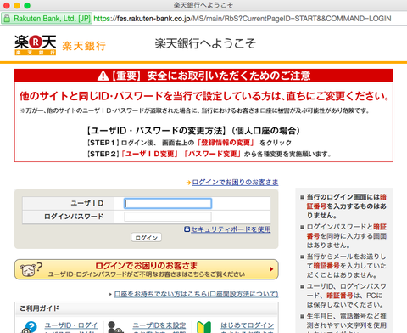407x333 pixels.
Task: Click the blue question mark guide icon
Action: click(x=30, y=327)
